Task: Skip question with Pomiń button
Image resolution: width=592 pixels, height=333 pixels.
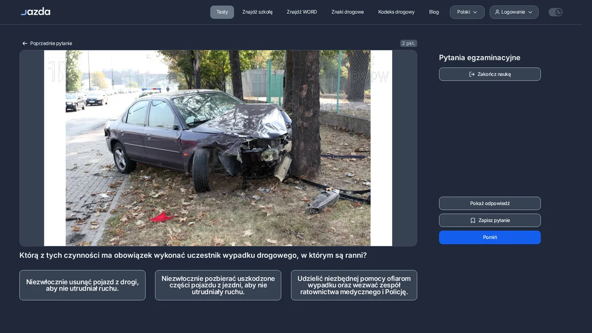Action: (x=490, y=237)
